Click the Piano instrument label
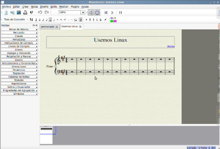This screenshot has width=220, height=149. [50, 66]
